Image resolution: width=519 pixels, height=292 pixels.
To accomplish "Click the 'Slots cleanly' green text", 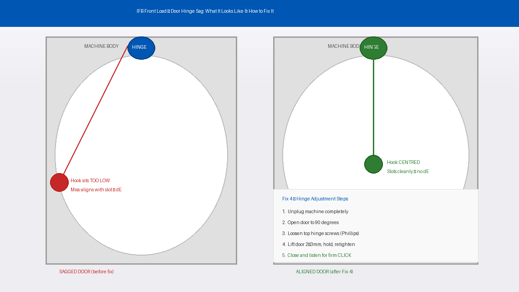I will tap(407, 172).
